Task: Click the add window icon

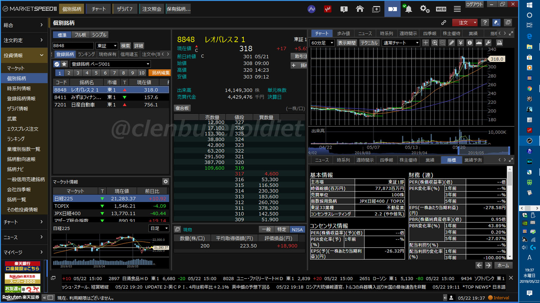Action: tap(376, 9)
